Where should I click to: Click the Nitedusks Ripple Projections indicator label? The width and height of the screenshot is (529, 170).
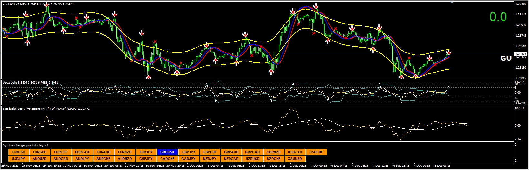tap(46, 109)
